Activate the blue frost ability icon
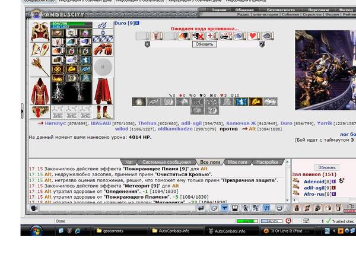 click(x=241, y=101)
